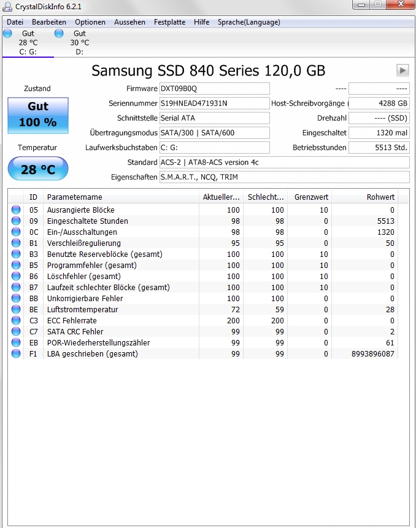Click status orb for Luftstromtemperatur row
The image size is (416, 528).
[16, 309]
